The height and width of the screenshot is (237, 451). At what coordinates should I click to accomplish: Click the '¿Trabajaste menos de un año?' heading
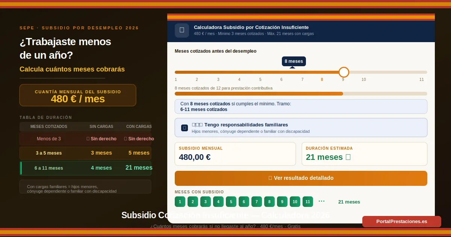coord(65,48)
